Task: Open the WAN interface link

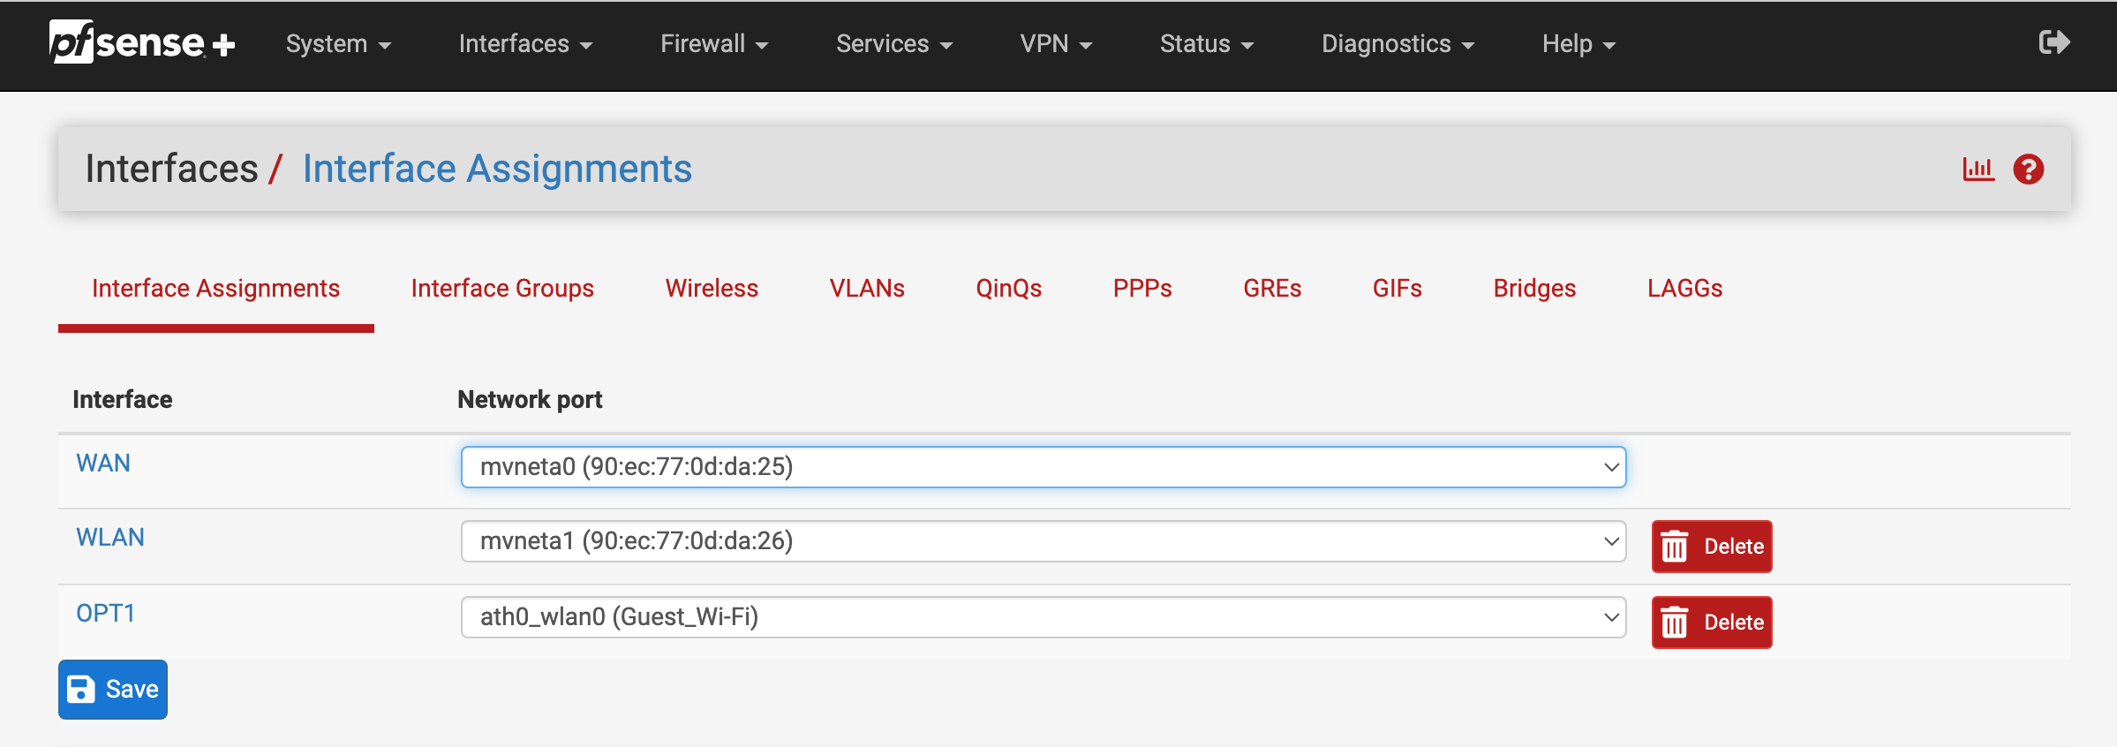Action: tap(103, 464)
